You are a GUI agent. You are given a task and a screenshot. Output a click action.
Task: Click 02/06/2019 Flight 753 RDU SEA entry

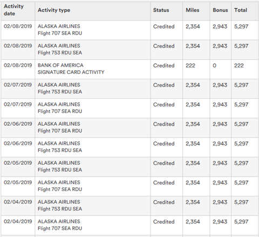pos(129,147)
